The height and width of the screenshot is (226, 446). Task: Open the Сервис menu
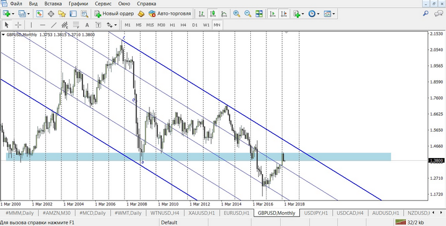(103, 3)
